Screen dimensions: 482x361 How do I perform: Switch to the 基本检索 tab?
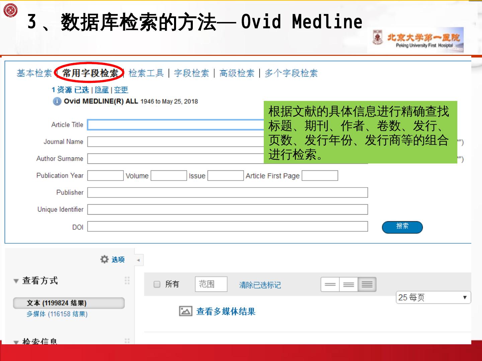(34, 73)
